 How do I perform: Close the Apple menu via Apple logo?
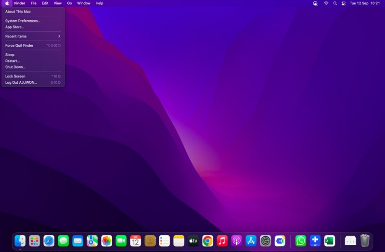7,3
